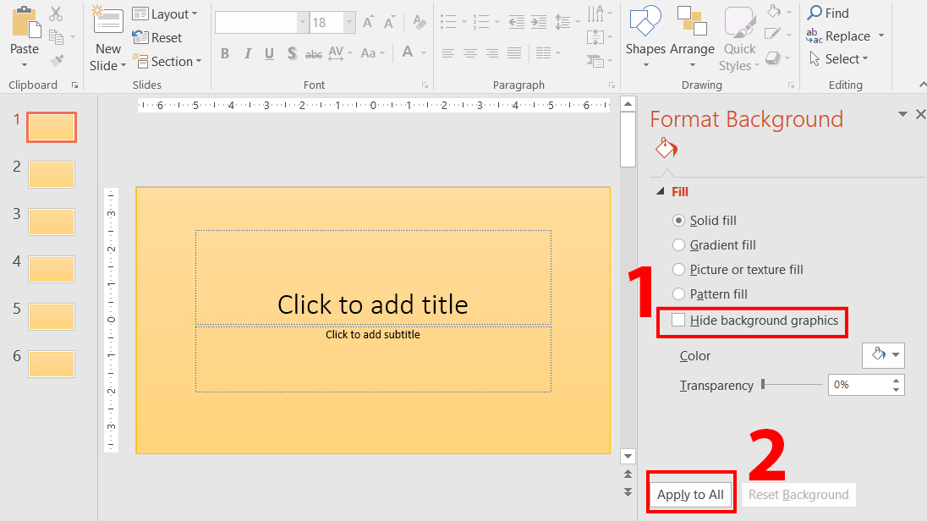The image size is (927, 521).
Task: Click the Find magnifier icon
Action: coord(815,13)
